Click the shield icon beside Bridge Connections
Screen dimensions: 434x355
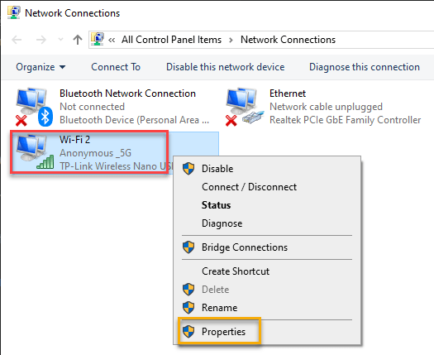(188, 247)
